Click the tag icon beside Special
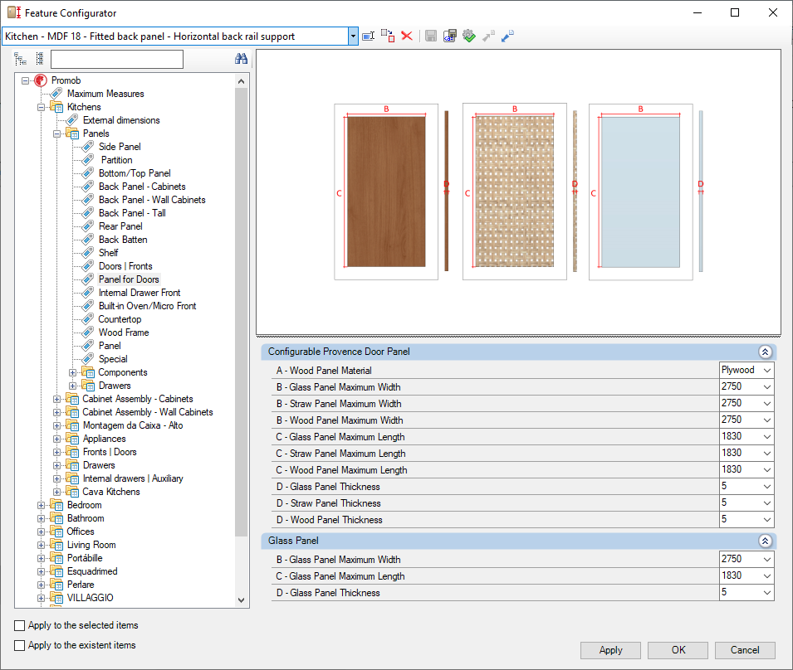Viewport: 793px width, 670px height. tap(88, 359)
